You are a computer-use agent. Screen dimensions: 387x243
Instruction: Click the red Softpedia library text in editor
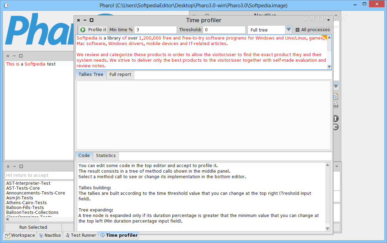click(200, 41)
